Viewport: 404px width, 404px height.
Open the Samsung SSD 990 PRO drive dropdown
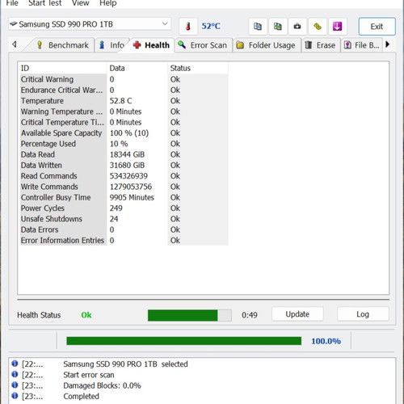tap(90, 24)
